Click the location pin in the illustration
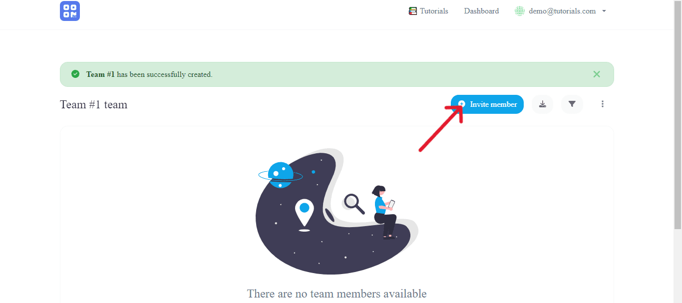The height and width of the screenshot is (303, 682). 304,215
